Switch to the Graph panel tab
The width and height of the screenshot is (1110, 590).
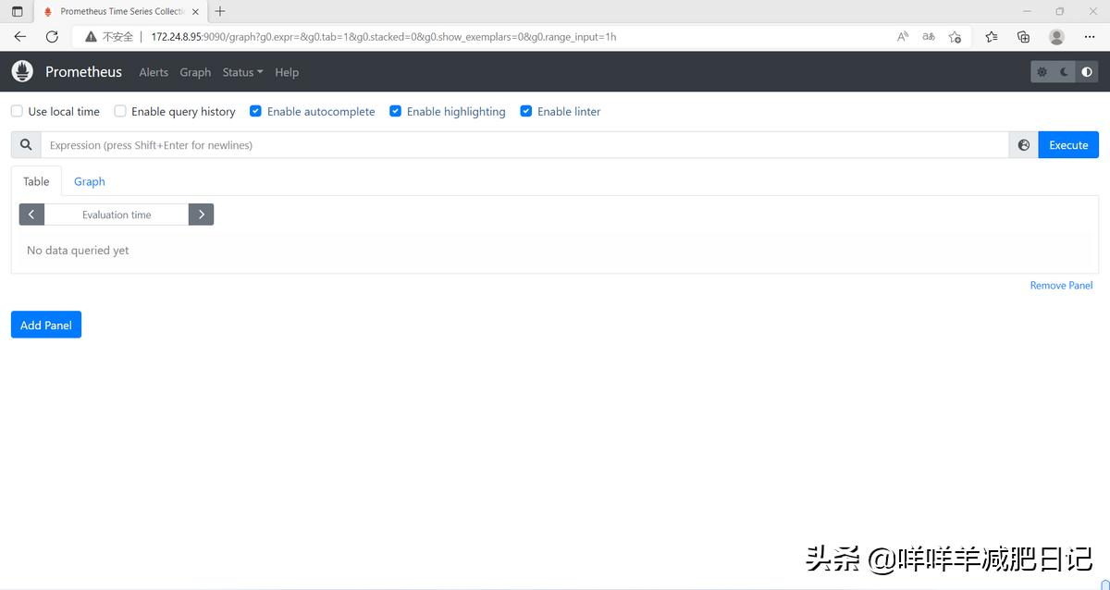[x=90, y=181]
